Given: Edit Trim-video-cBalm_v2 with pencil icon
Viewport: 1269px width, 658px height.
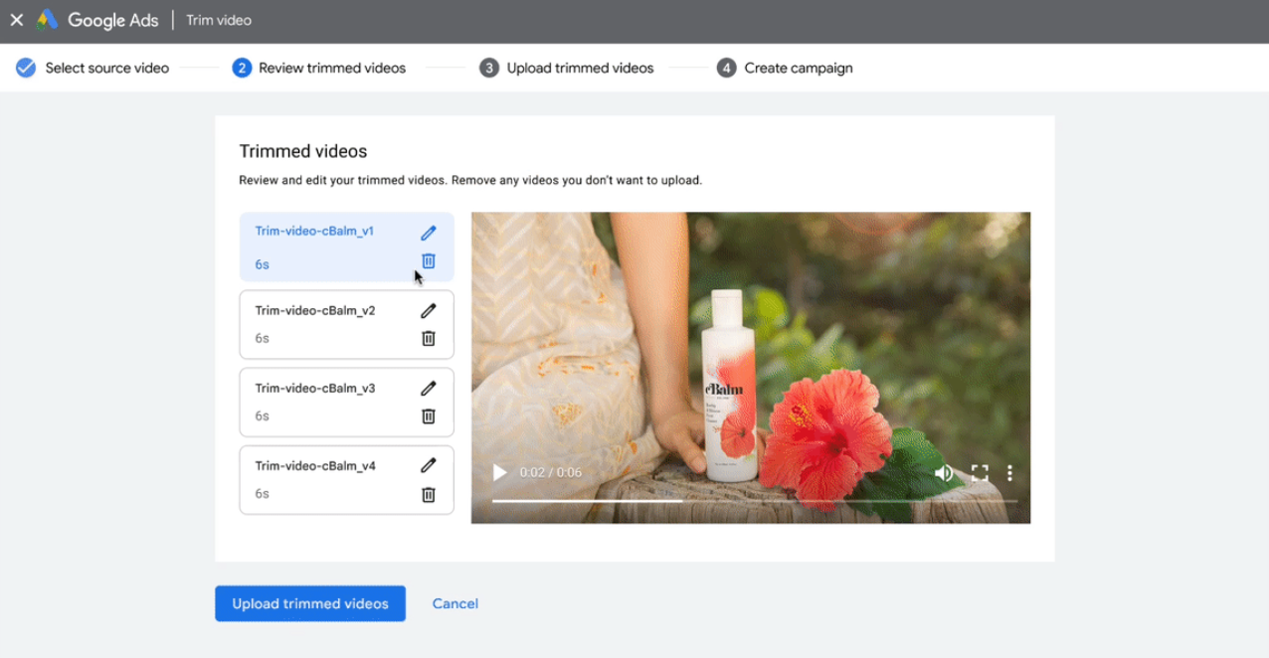Looking at the screenshot, I should [x=429, y=310].
